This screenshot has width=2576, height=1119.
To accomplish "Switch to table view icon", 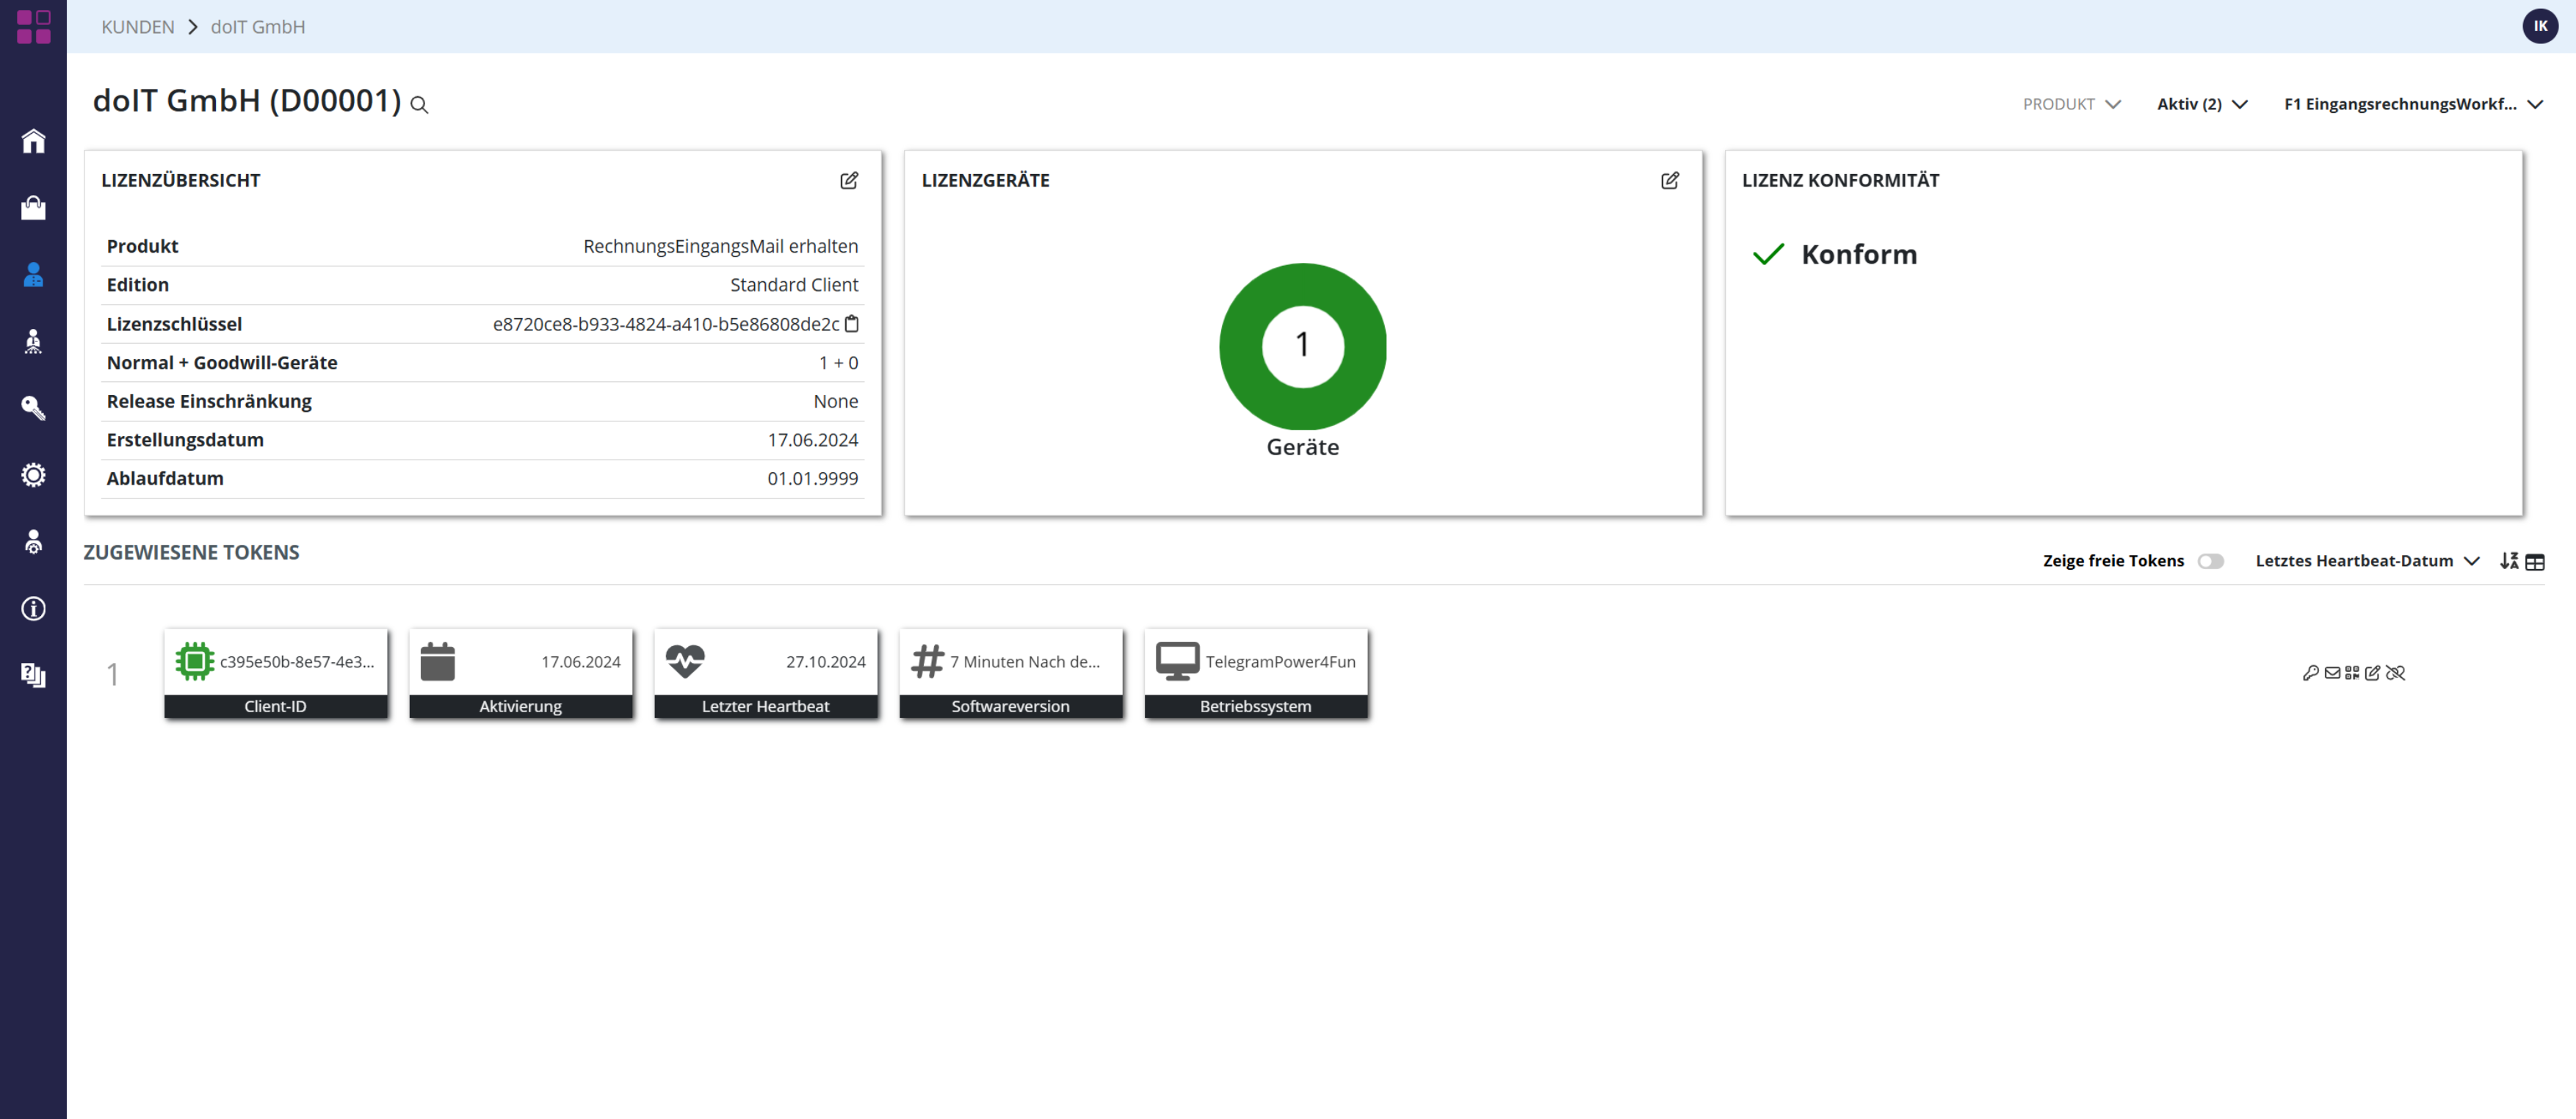I will click(x=2534, y=562).
